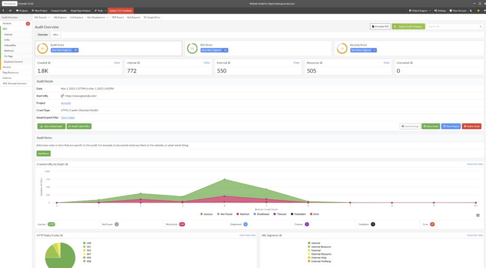Open the Settings gears icon
This screenshot has width=486, height=268.
(x=436, y=10)
